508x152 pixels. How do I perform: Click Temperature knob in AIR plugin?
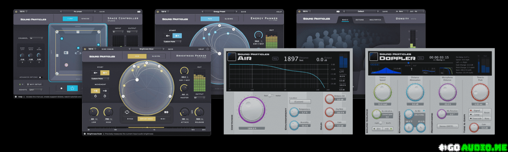click(294, 112)
